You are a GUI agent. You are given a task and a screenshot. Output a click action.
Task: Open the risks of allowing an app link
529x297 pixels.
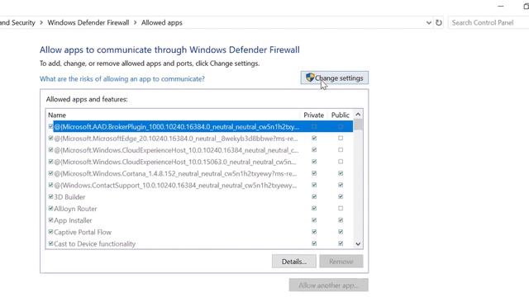point(122,79)
